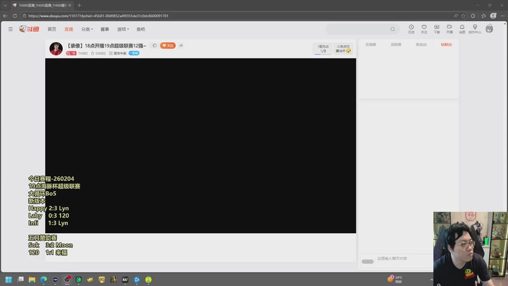This screenshot has width=508, height=286.
Task: Open browser profile avatar
Action: tap(493, 15)
